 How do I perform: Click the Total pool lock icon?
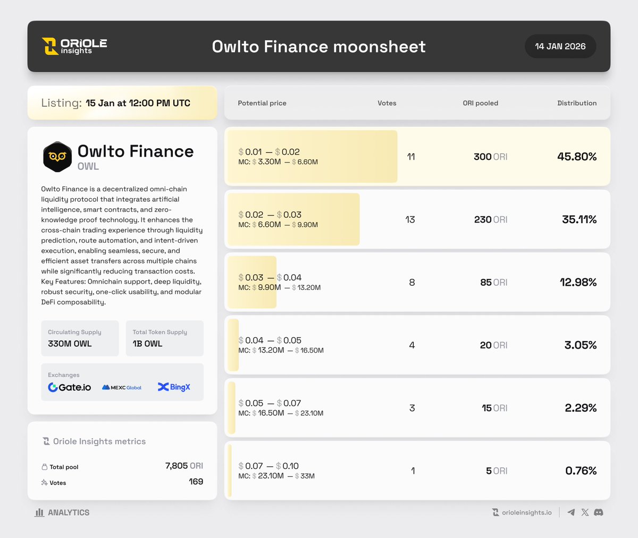click(x=44, y=467)
